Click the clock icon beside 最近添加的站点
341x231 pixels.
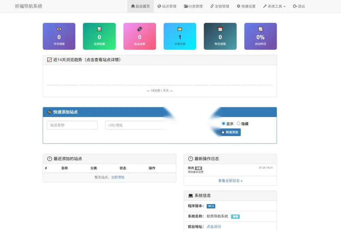click(x=49, y=159)
